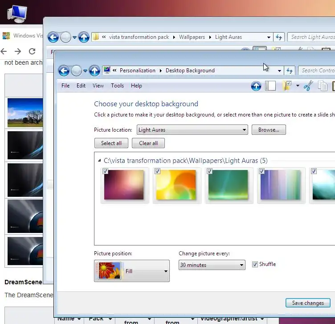Screen dimensions: 335x324
Task: Click the Save changes button
Action: tap(308, 303)
